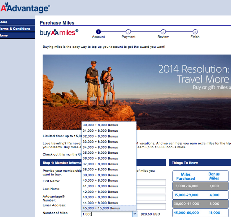Click the Purchase Miles heading
231x217 pixels.
(57, 23)
